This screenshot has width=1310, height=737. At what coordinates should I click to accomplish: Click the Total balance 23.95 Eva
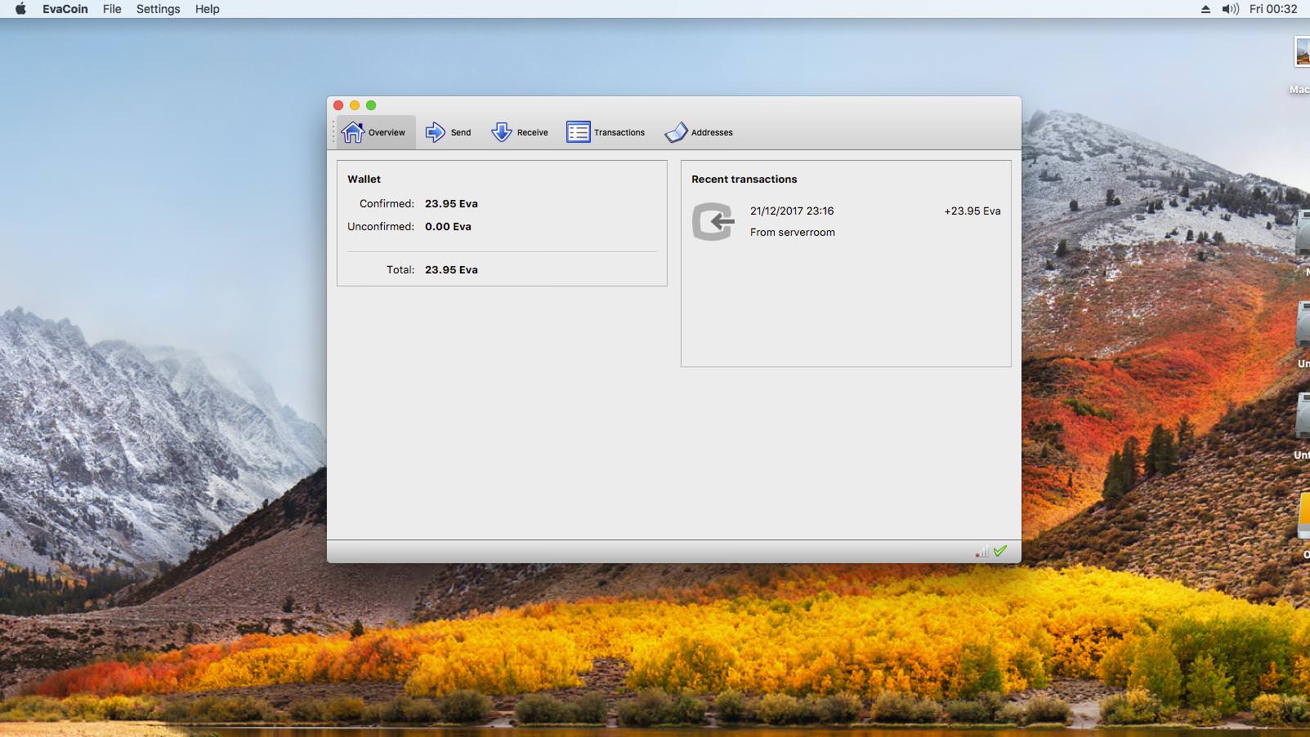click(x=451, y=270)
